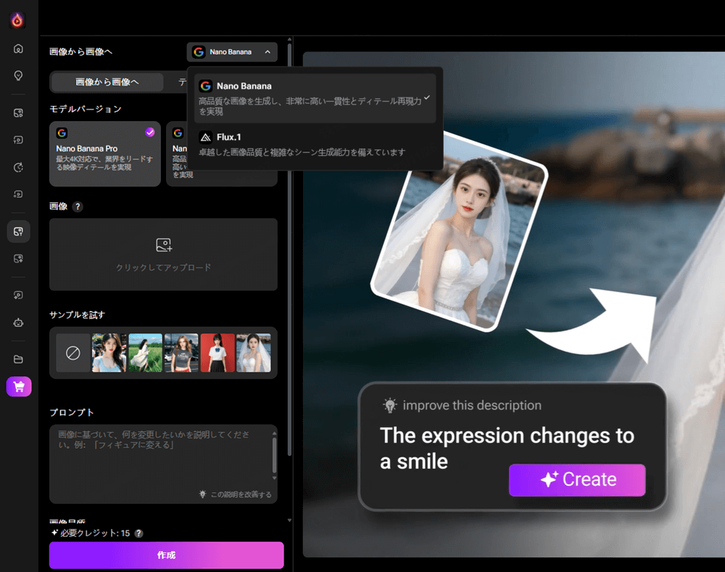Open the lightbulb inspiration icon in sidebar
The image size is (725, 572).
pos(18,75)
